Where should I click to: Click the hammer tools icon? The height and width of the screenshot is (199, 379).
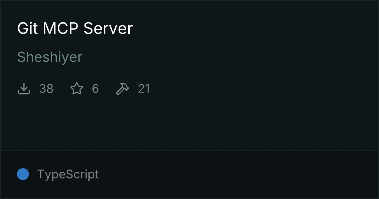[x=123, y=89]
